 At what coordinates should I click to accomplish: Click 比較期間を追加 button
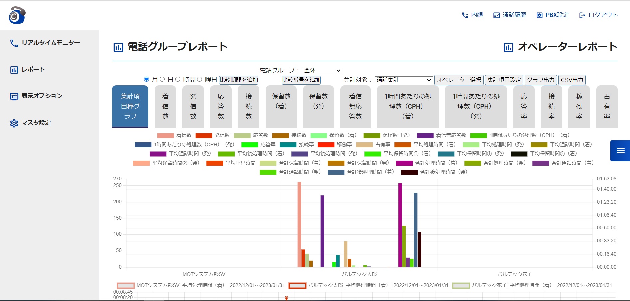[x=239, y=80]
